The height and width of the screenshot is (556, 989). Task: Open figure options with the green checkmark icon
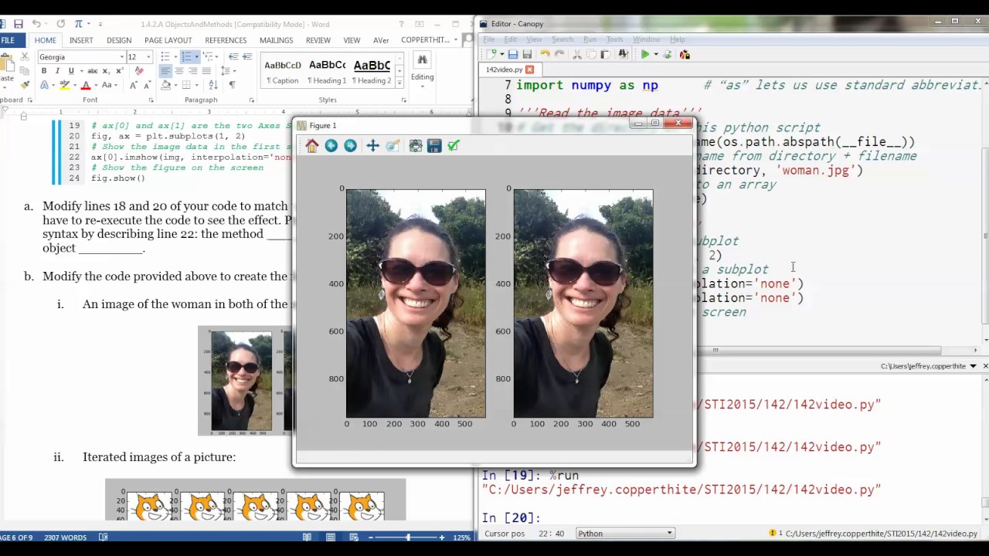454,146
